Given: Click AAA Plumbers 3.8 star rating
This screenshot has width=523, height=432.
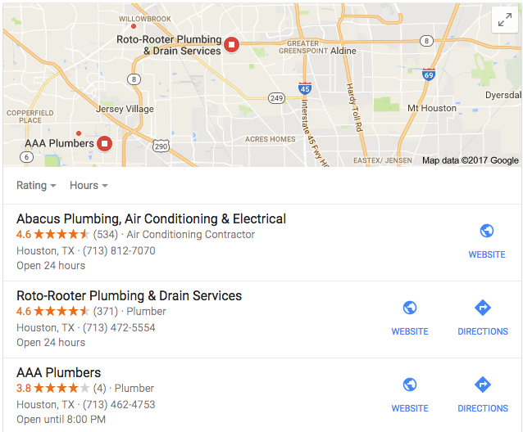Looking at the screenshot, I should (x=52, y=388).
